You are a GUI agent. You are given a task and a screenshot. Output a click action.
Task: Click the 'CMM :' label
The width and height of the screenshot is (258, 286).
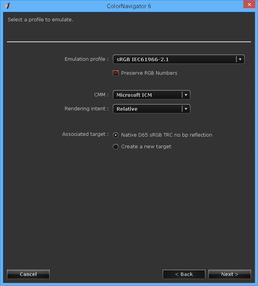click(101, 95)
